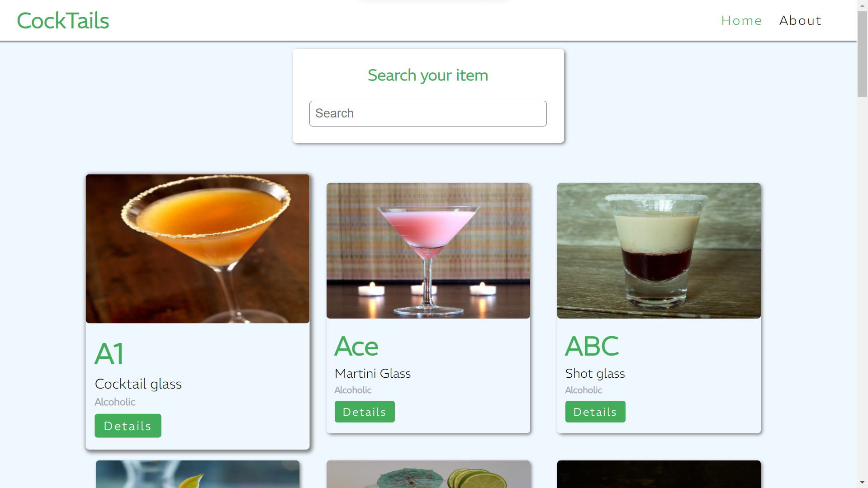Click the scrollbar up arrow
This screenshot has height=488, width=868.
[x=863, y=5]
